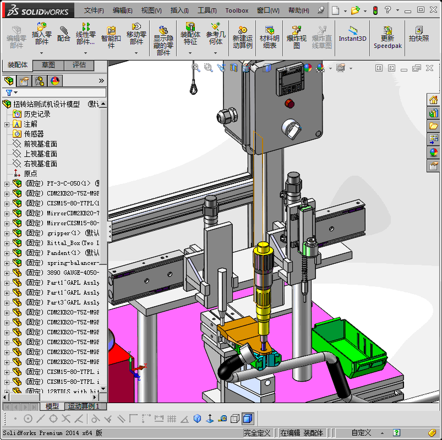
Task: Toggle wireframe cube display icon in bottom toolbar
Action: (x=235, y=419)
